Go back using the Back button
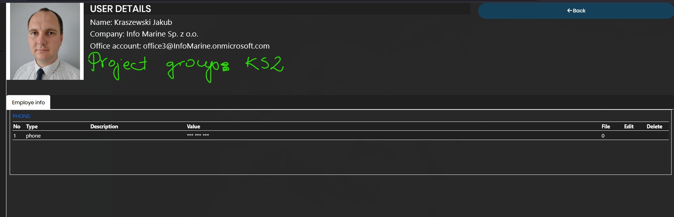 576,11
